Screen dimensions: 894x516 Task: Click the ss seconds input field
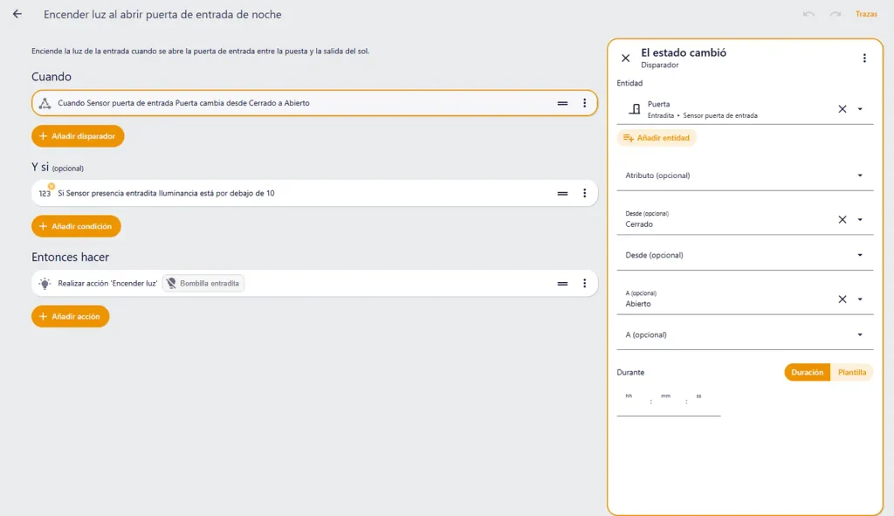[704, 402]
